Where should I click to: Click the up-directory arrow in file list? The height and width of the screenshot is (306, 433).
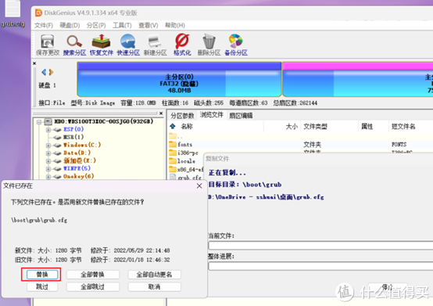173,126
